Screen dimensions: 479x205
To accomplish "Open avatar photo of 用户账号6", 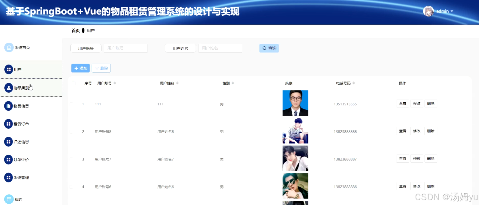I will (x=295, y=186).
